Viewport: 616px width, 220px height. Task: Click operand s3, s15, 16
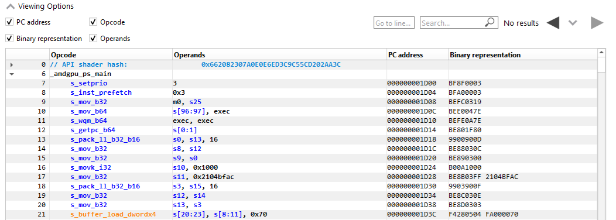coord(195,186)
